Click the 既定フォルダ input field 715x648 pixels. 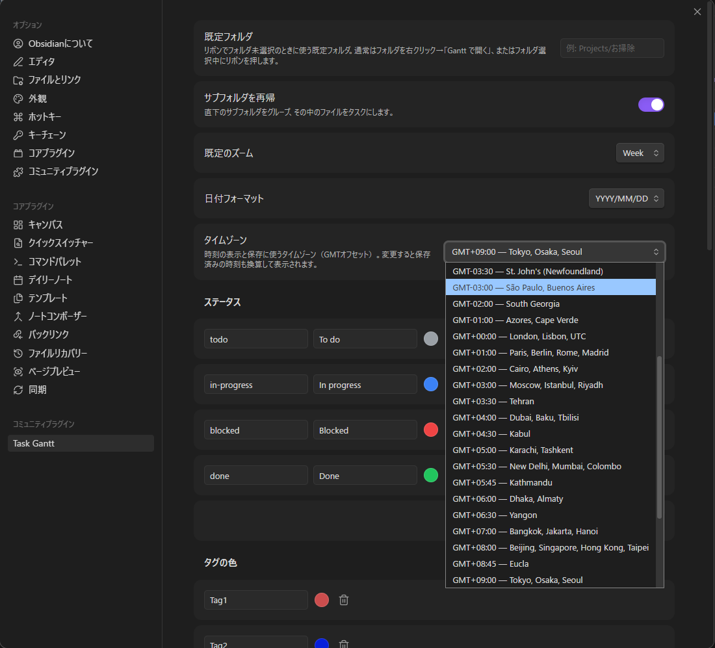tap(612, 48)
